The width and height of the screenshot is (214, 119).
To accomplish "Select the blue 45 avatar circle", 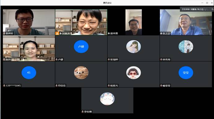I will click(29, 73).
